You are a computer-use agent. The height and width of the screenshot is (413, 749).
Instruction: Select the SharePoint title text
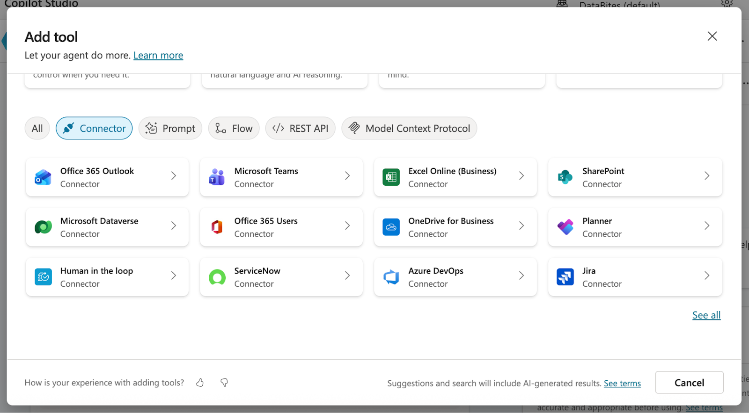603,171
